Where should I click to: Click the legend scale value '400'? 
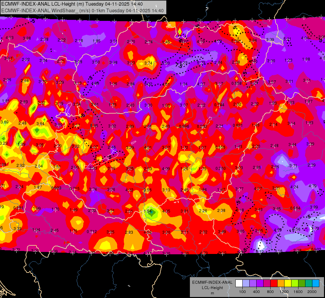[256, 292]
